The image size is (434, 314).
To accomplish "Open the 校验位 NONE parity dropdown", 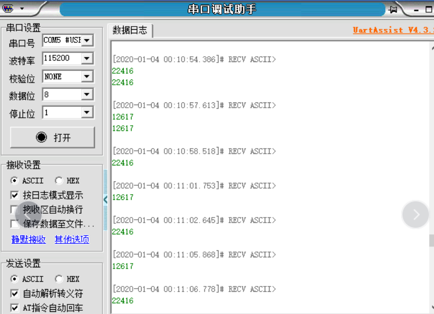I will 86,76.
